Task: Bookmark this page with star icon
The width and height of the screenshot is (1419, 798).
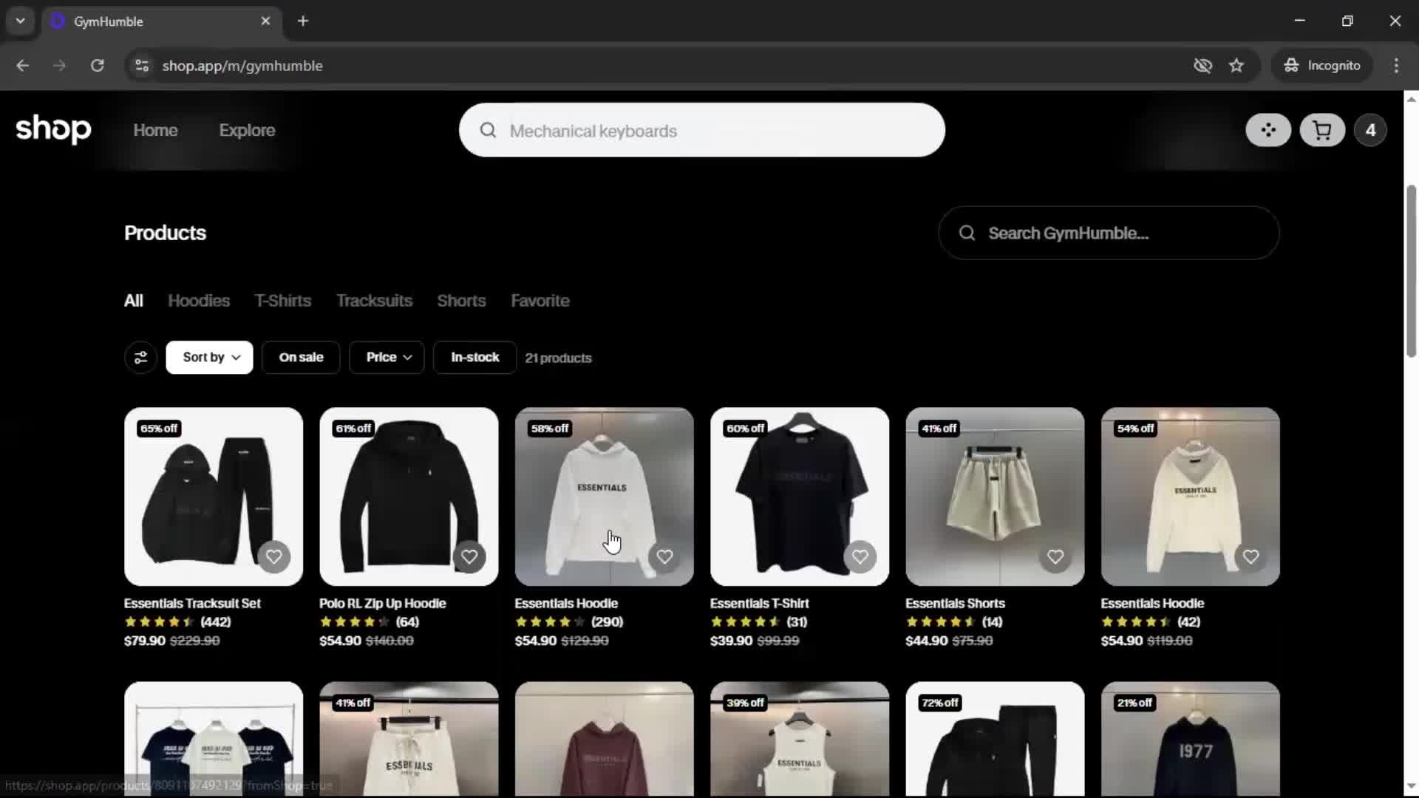Action: 1236,66
